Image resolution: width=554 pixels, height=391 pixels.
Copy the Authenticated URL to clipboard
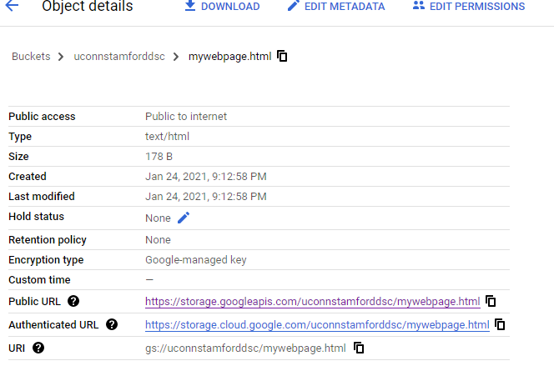[x=500, y=324]
